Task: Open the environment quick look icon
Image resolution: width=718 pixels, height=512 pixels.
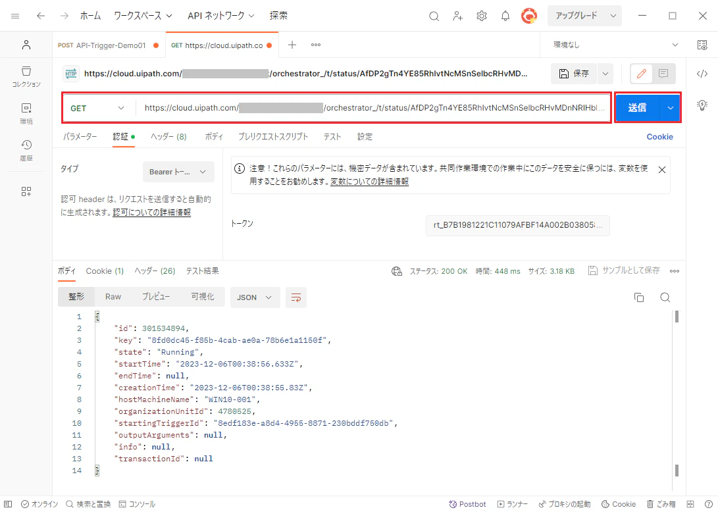Action: tap(702, 45)
